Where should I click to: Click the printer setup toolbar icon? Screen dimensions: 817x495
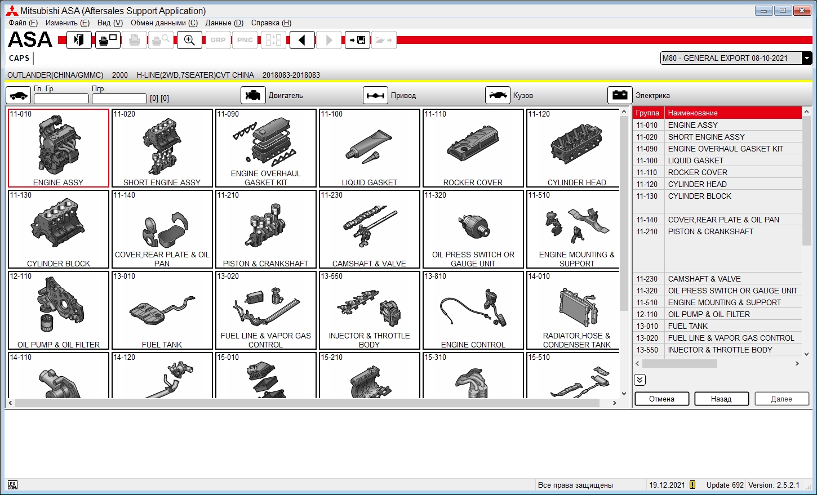pyautogui.click(x=108, y=40)
